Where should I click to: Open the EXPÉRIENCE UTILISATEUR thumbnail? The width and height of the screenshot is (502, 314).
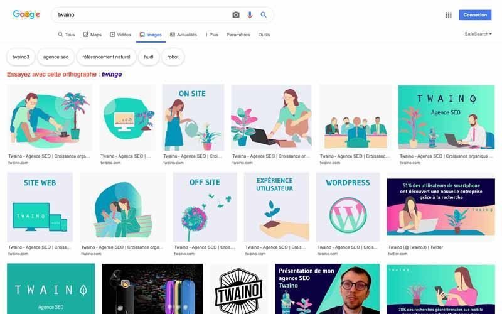(x=277, y=207)
